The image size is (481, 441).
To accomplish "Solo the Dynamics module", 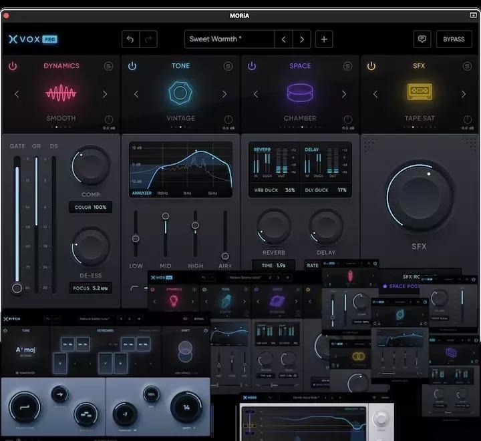I will click(108, 66).
